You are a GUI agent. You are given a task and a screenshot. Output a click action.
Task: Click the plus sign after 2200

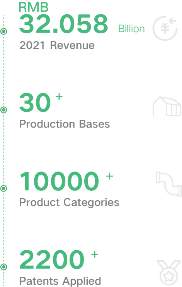click(x=95, y=254)
